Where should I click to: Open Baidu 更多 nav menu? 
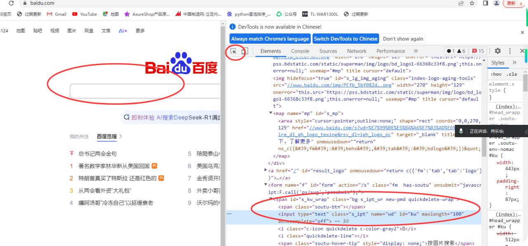[140, 30]
